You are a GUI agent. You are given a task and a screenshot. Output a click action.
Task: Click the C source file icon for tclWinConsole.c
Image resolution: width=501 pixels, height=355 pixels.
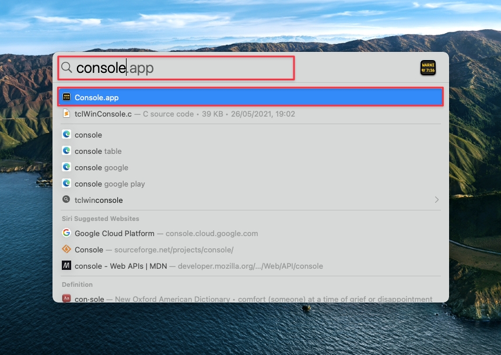click(x=66, y=114)
